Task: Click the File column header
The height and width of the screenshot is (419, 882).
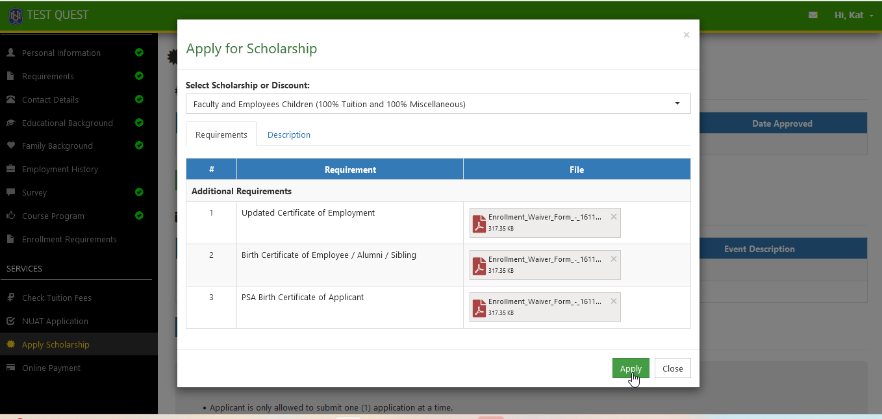Action: point(577,170)
